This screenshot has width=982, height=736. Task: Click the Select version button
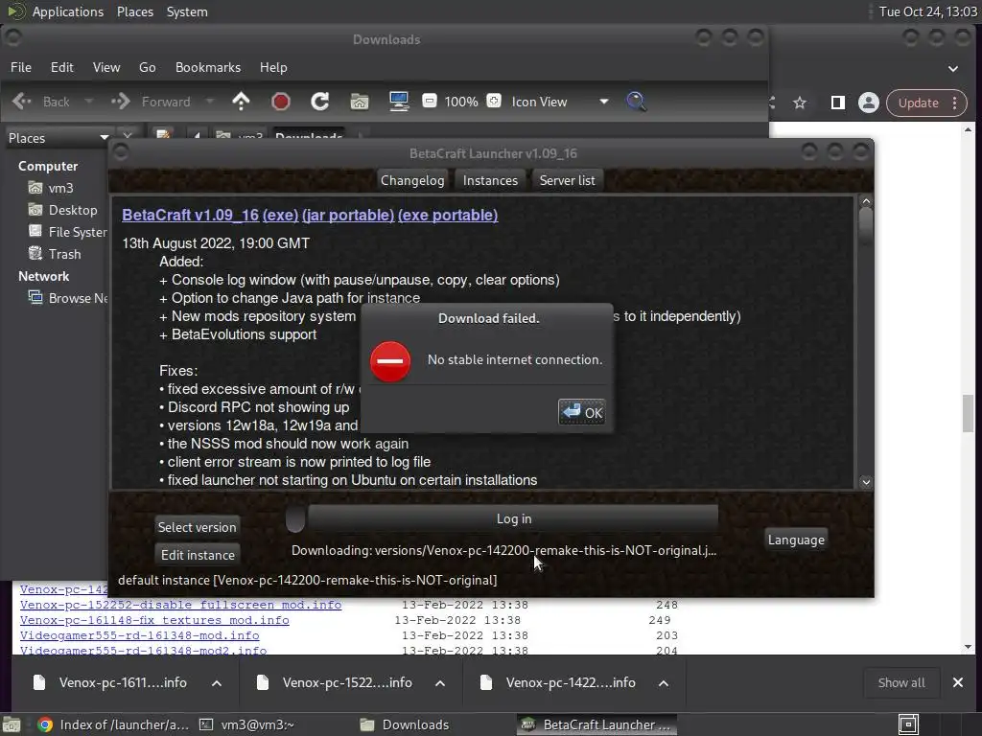tap(197, 527)
